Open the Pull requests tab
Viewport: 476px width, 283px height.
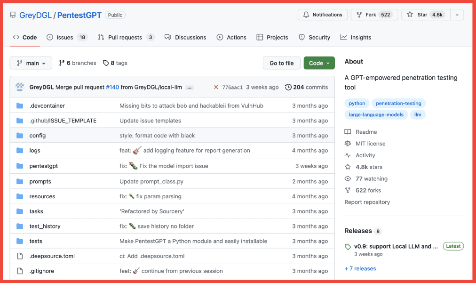point(125,37)
